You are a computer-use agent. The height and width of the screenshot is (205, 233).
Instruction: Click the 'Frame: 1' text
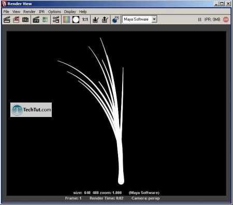click(74, 198)
